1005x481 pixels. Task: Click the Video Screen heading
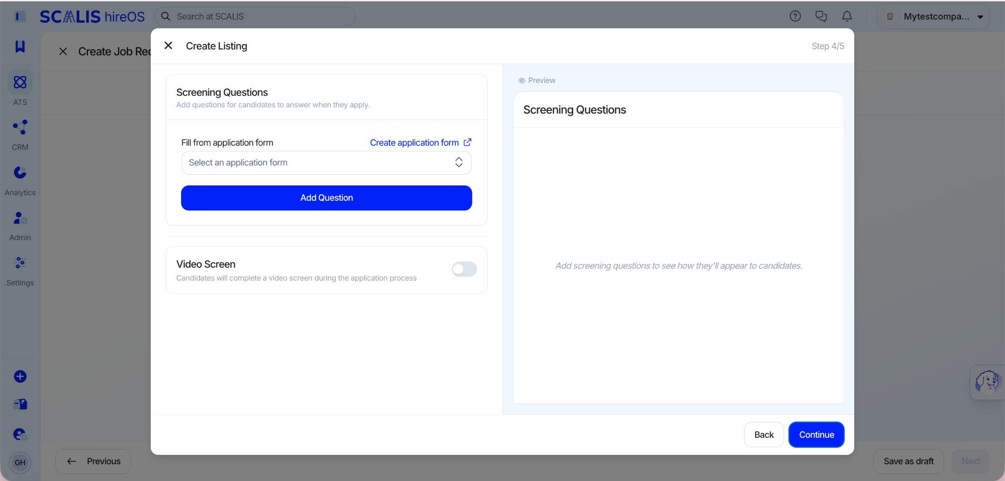(206, 264)
